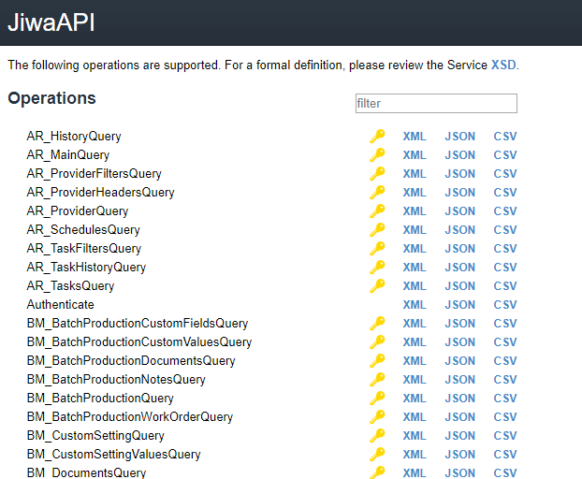
Task: Select the AR_HistoryQuery operation name
Action: pos(74,137)
